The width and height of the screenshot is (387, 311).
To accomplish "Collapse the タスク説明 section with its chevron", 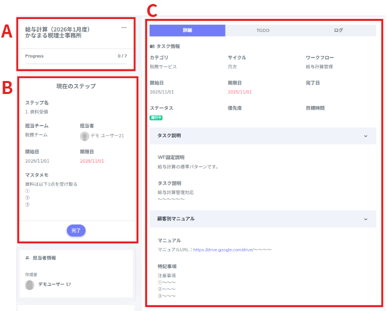I will [x=365, y=135].
